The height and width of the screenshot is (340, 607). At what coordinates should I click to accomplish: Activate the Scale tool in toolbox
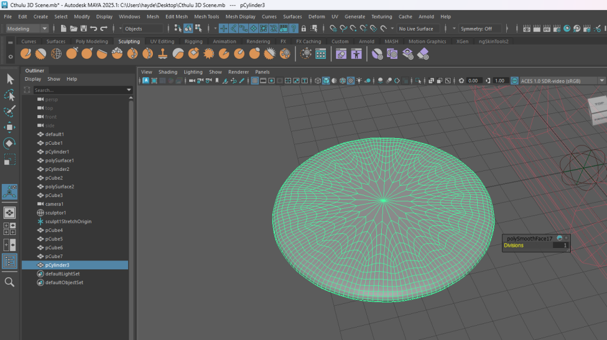point(9,160)
